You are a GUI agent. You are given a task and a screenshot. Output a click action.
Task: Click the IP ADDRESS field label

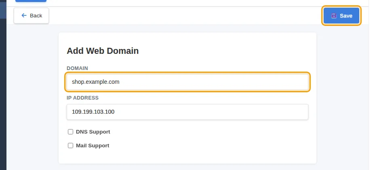[x=82, y=98]
